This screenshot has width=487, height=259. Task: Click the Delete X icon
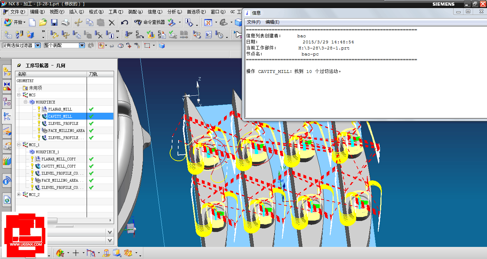[x=112, y=22]
